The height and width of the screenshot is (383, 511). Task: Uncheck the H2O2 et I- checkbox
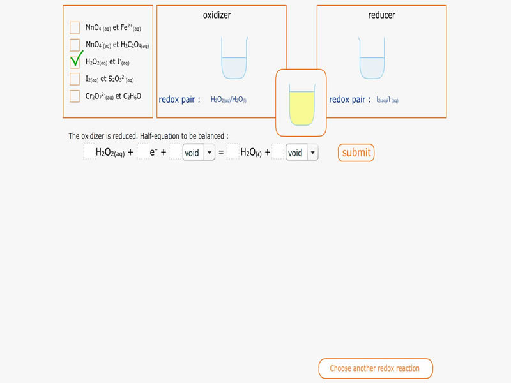[x=75, y=62]
